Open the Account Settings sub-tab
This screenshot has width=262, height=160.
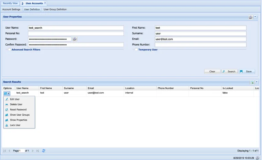coord(11,9)
